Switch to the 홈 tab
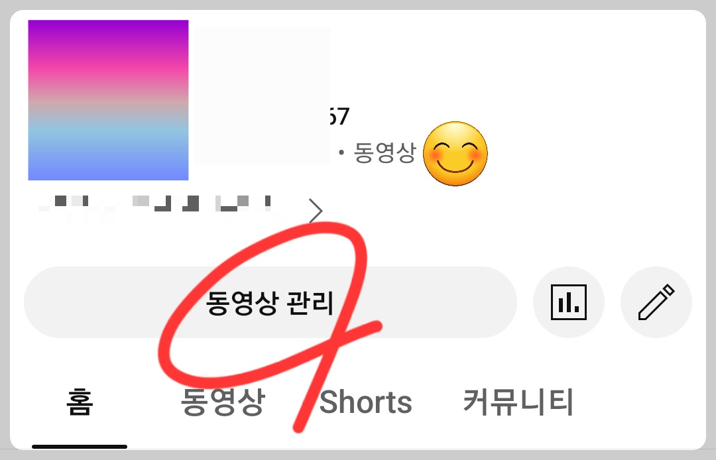Screen dimensions: 716x460 80,402
